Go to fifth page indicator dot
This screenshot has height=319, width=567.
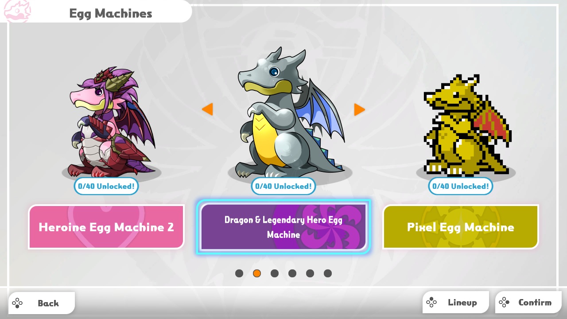point(310,273)
